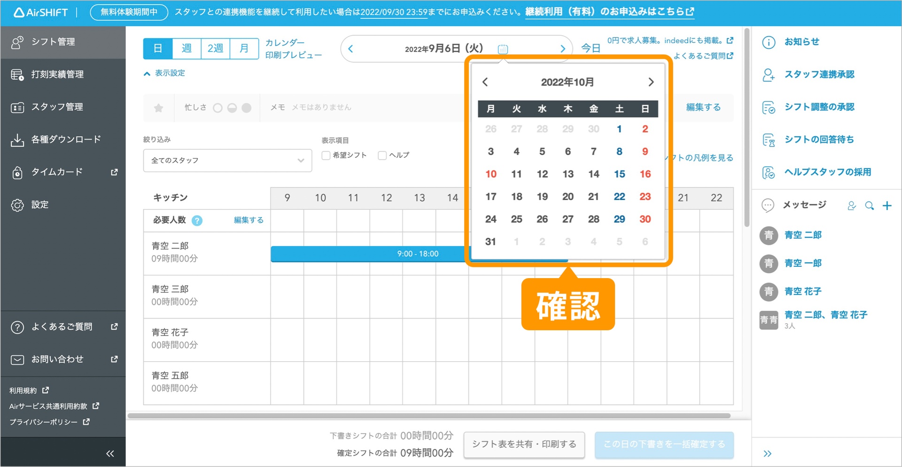Click the calendar picker icon beside the date

click(503, 49)
